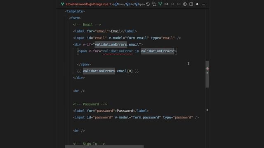
Task: Click the Email comment line
Action: tap(87, 25)
